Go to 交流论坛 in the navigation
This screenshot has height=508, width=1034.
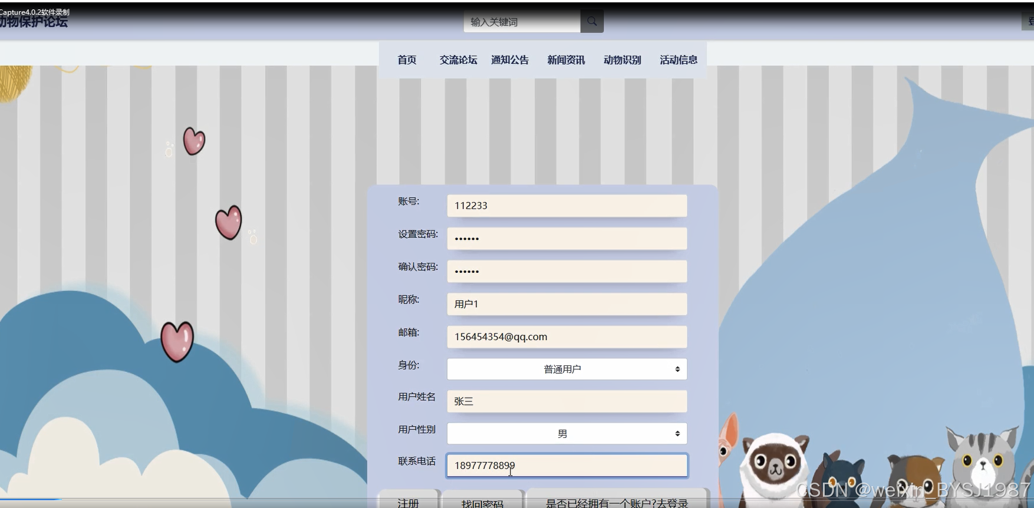click(458, 60)
